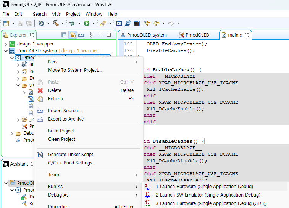Open the Help menu
This screenshot has width=289, height=208.
pos(112,14)
